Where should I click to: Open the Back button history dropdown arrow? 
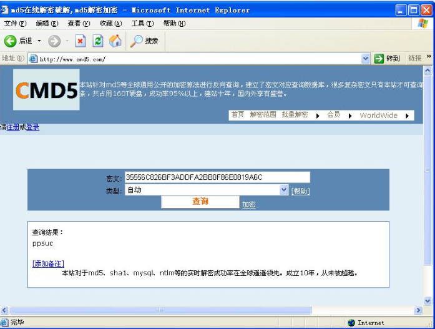pos(39,41)
